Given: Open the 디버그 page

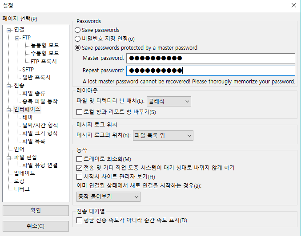Looking at the screenshot, I should [22, 189].
